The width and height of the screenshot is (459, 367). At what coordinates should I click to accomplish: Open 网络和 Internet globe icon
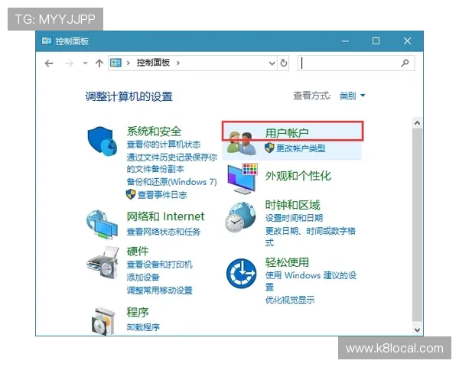coord(102,224)
